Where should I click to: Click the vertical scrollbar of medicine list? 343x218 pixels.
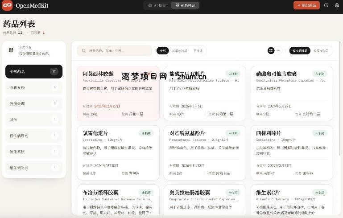click(x=339, y=99)
